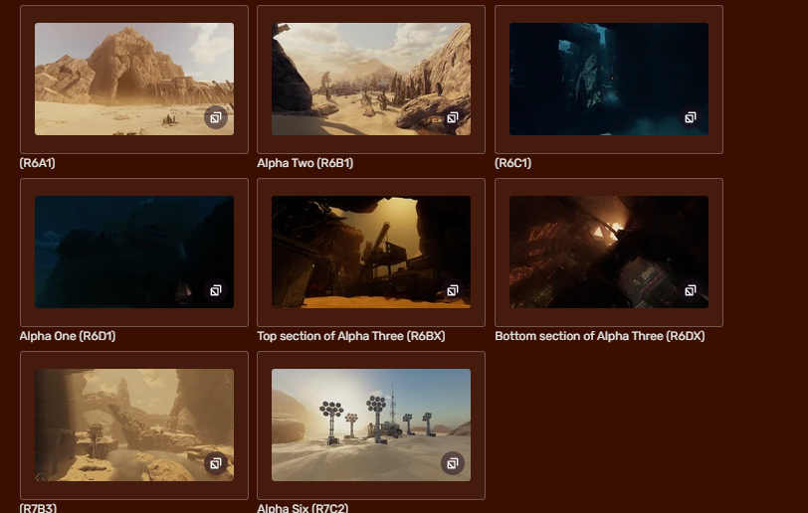The height and width of the screenshot is (513, 808).
Task: View the Bottom section of Alpha Three thumbnail
Action: 609,252
